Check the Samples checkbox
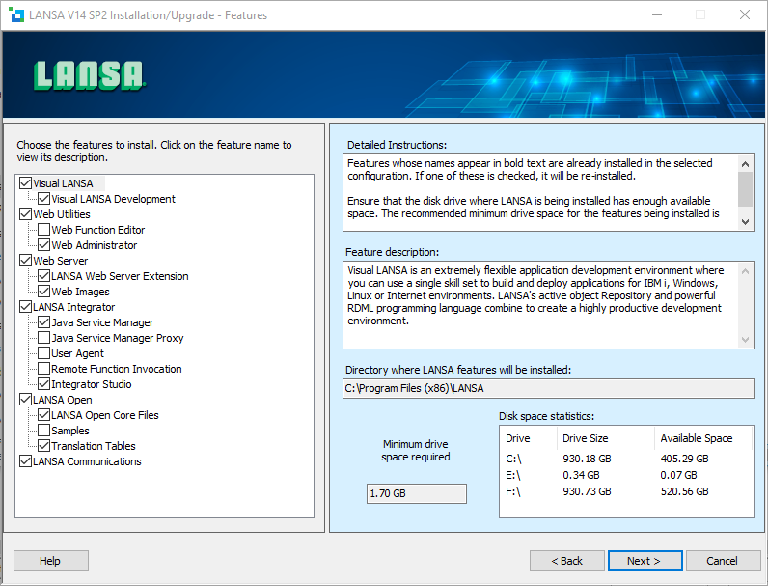This screenshot has height=586, width=768. coord(43,431)
